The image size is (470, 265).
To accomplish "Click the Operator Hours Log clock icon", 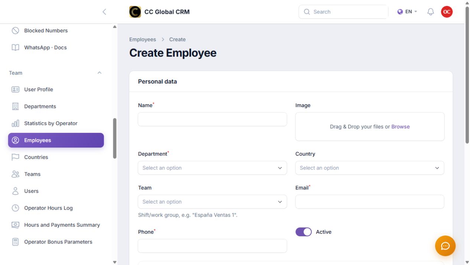I will point(15,208).
